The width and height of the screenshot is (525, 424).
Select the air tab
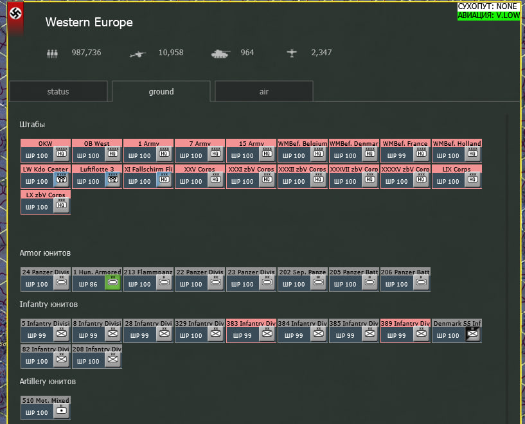264,91
